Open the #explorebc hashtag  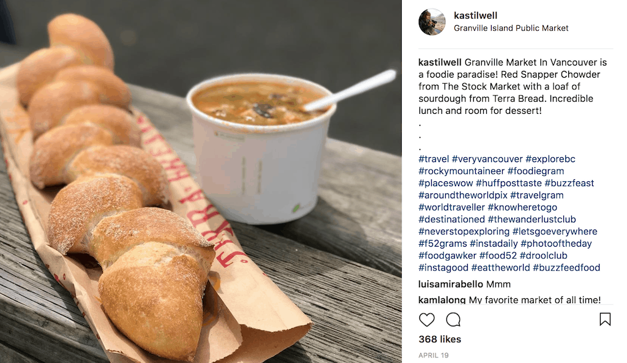pos(550,159)
